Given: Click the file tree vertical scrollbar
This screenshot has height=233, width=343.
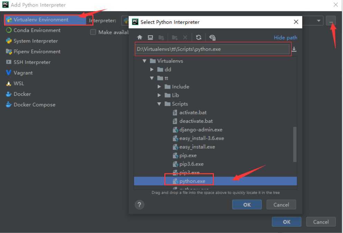Looking at the screenshot, I should [x=295, y=144].
